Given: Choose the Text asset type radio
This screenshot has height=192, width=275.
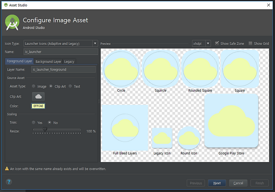Looking at the screenshot, I should pyautogui.click(x=70, y=86).
